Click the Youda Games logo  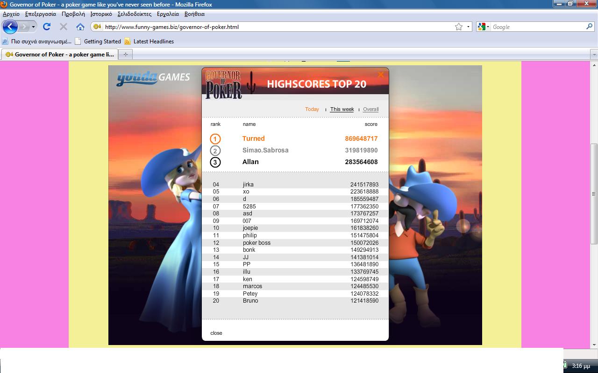153,77
